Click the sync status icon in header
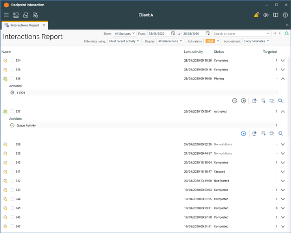The width and height of the screenshot is (291, 233). point(266,15)
